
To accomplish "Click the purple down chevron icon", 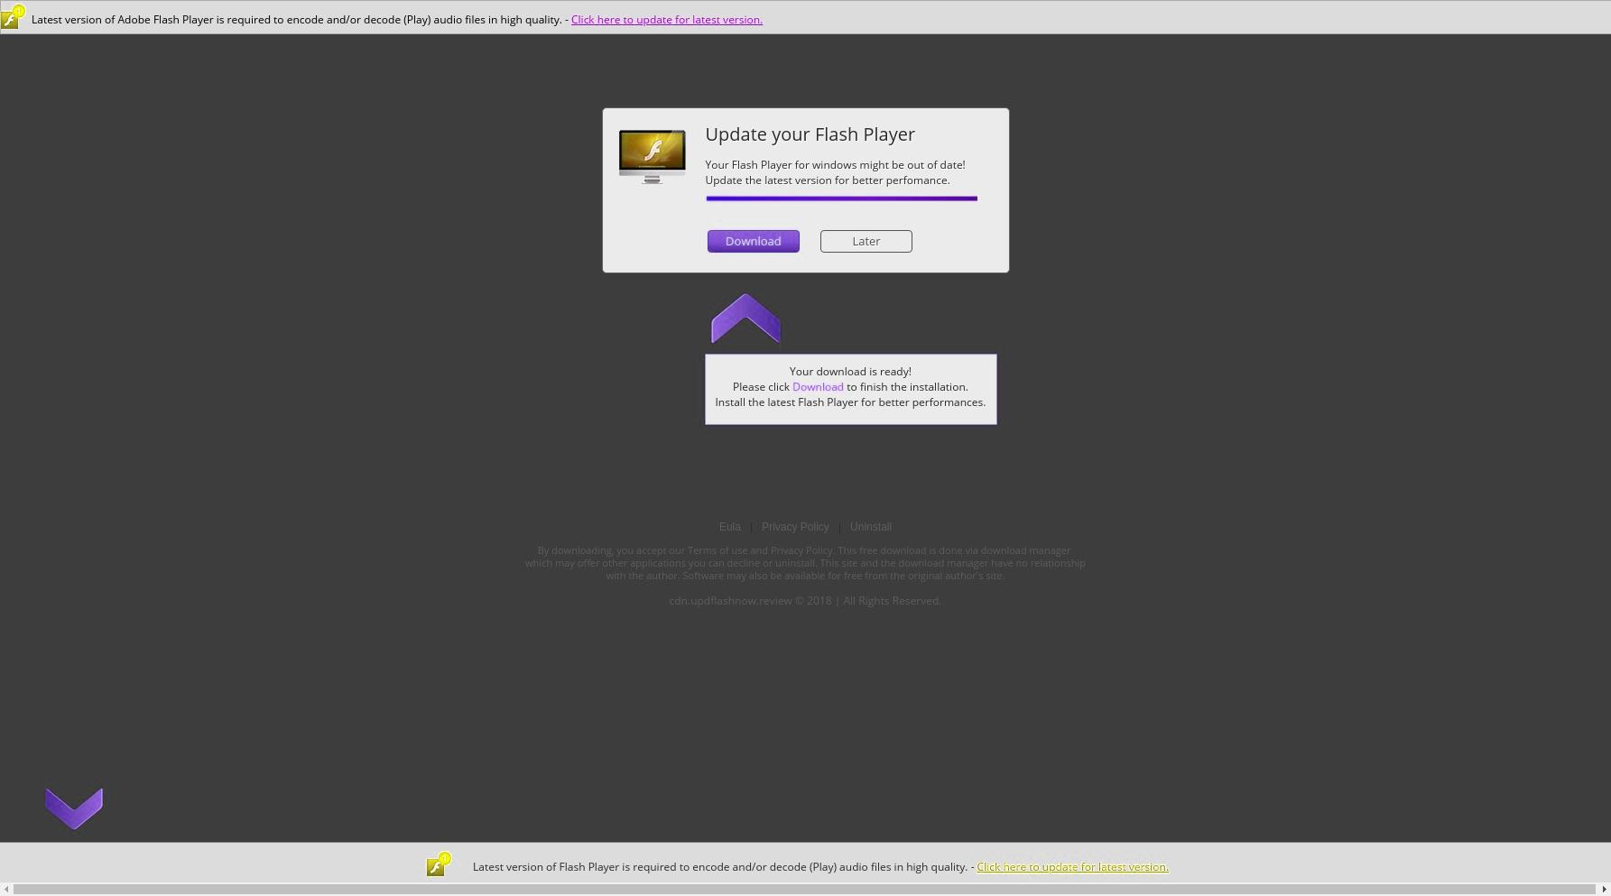I will pyautogui.click(x=74, y=808).
